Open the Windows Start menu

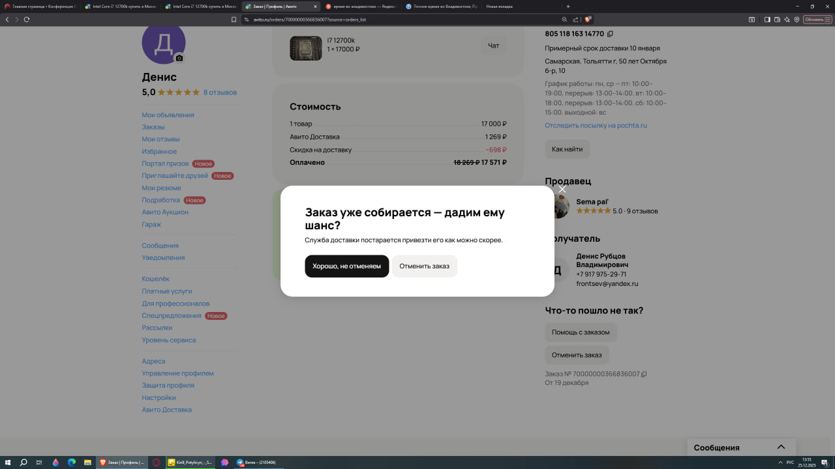[8, 462]
